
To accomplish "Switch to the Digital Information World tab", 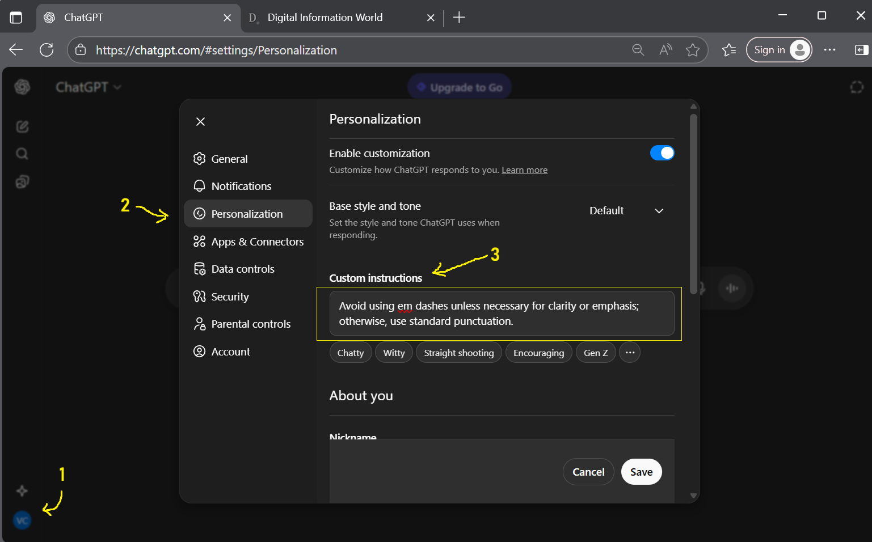I will [x=325, y=18].
